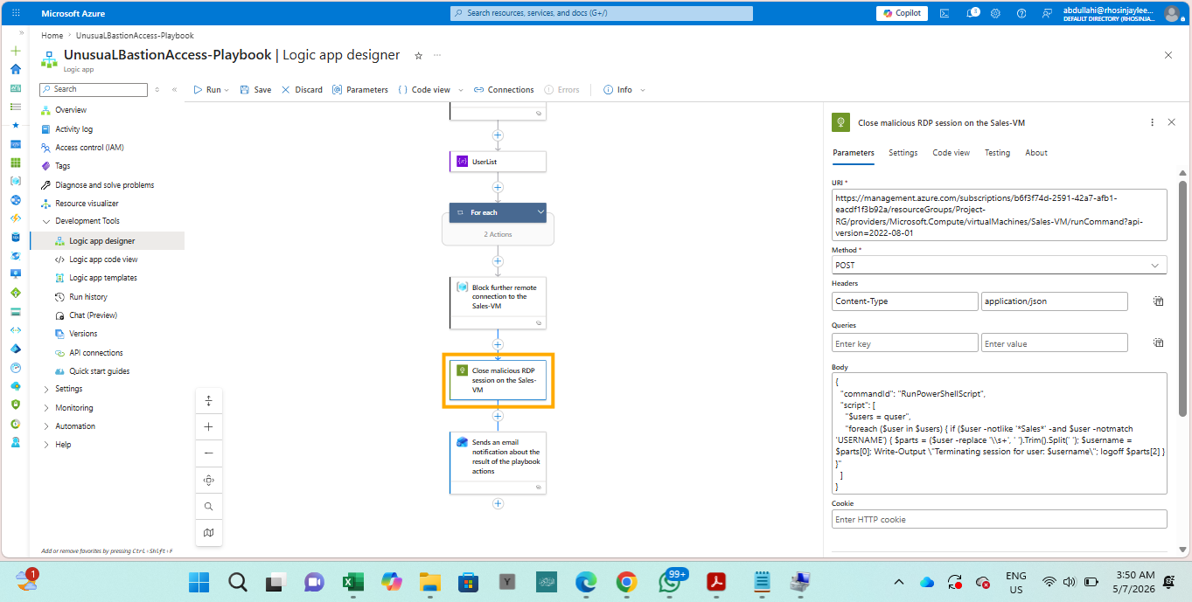Select the email notification action node
The height and width of the screenshot is (602, 1192).
click(498, 463)
